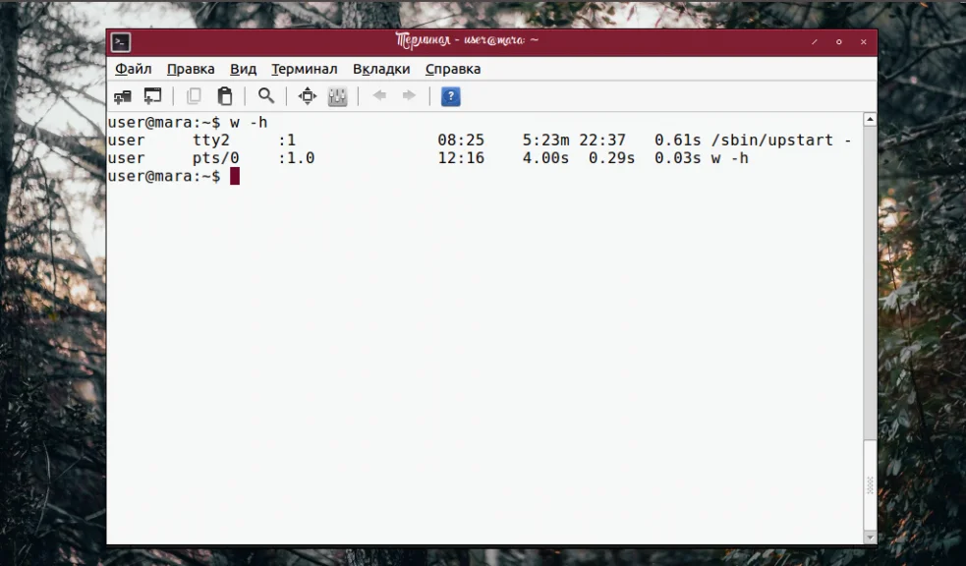Image resolution: width=966 pixels, height=566 pixels.
Task: Click the next tab arrow icon
Action: [x=409, y=95]
